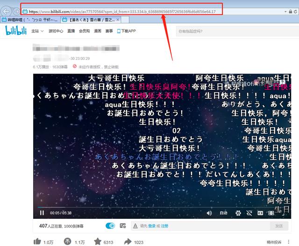Toggle the danmaku display switch
Screen dimensions: 299x246
110,226
